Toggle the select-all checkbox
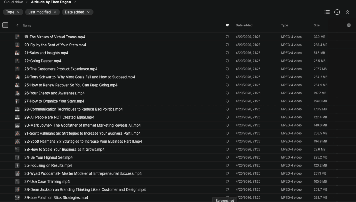Screen dimensions: 356x202 [5, 25]
